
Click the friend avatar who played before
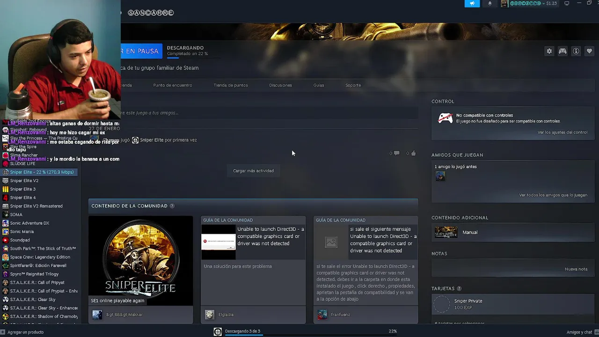coord(440,176)
